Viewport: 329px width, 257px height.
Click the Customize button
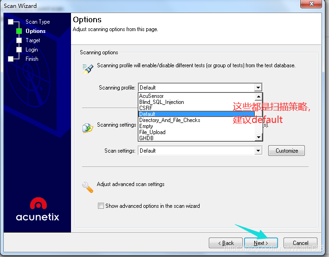286,150
